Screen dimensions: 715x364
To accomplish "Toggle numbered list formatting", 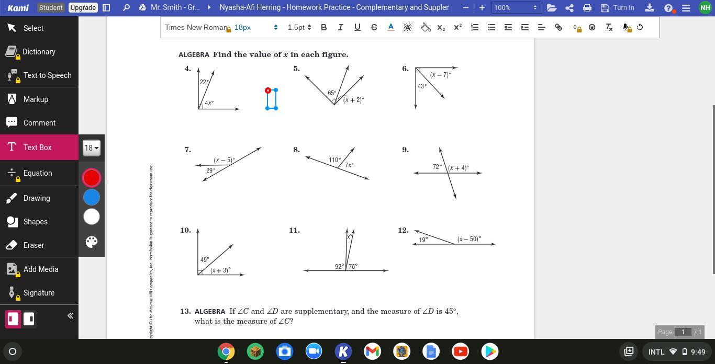I will (475, 27).
